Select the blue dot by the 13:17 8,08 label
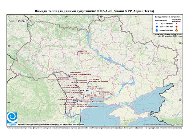Viewport: 189px width, 133px height. coord(81,101)
